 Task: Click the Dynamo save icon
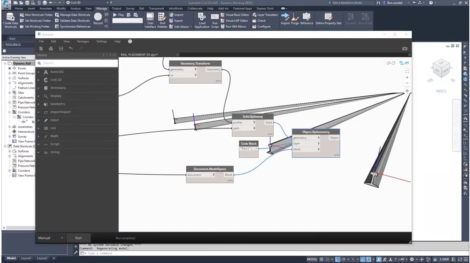pyautogui.click(x=61, y=48)
